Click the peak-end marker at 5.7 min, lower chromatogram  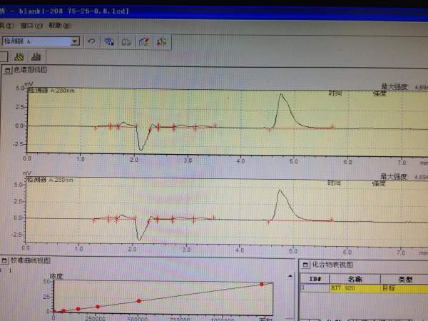coord(332,220)
